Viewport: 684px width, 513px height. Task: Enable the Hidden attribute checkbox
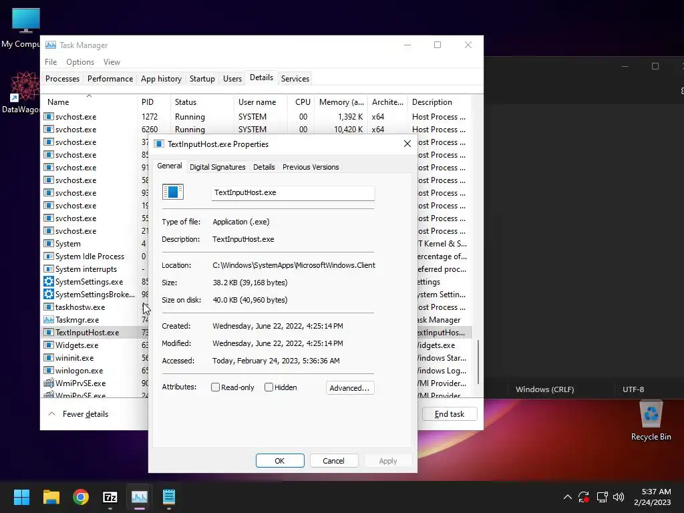[269, 387]
